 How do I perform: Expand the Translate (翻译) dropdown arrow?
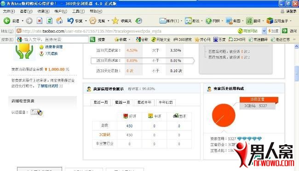(x=263, y=21)
